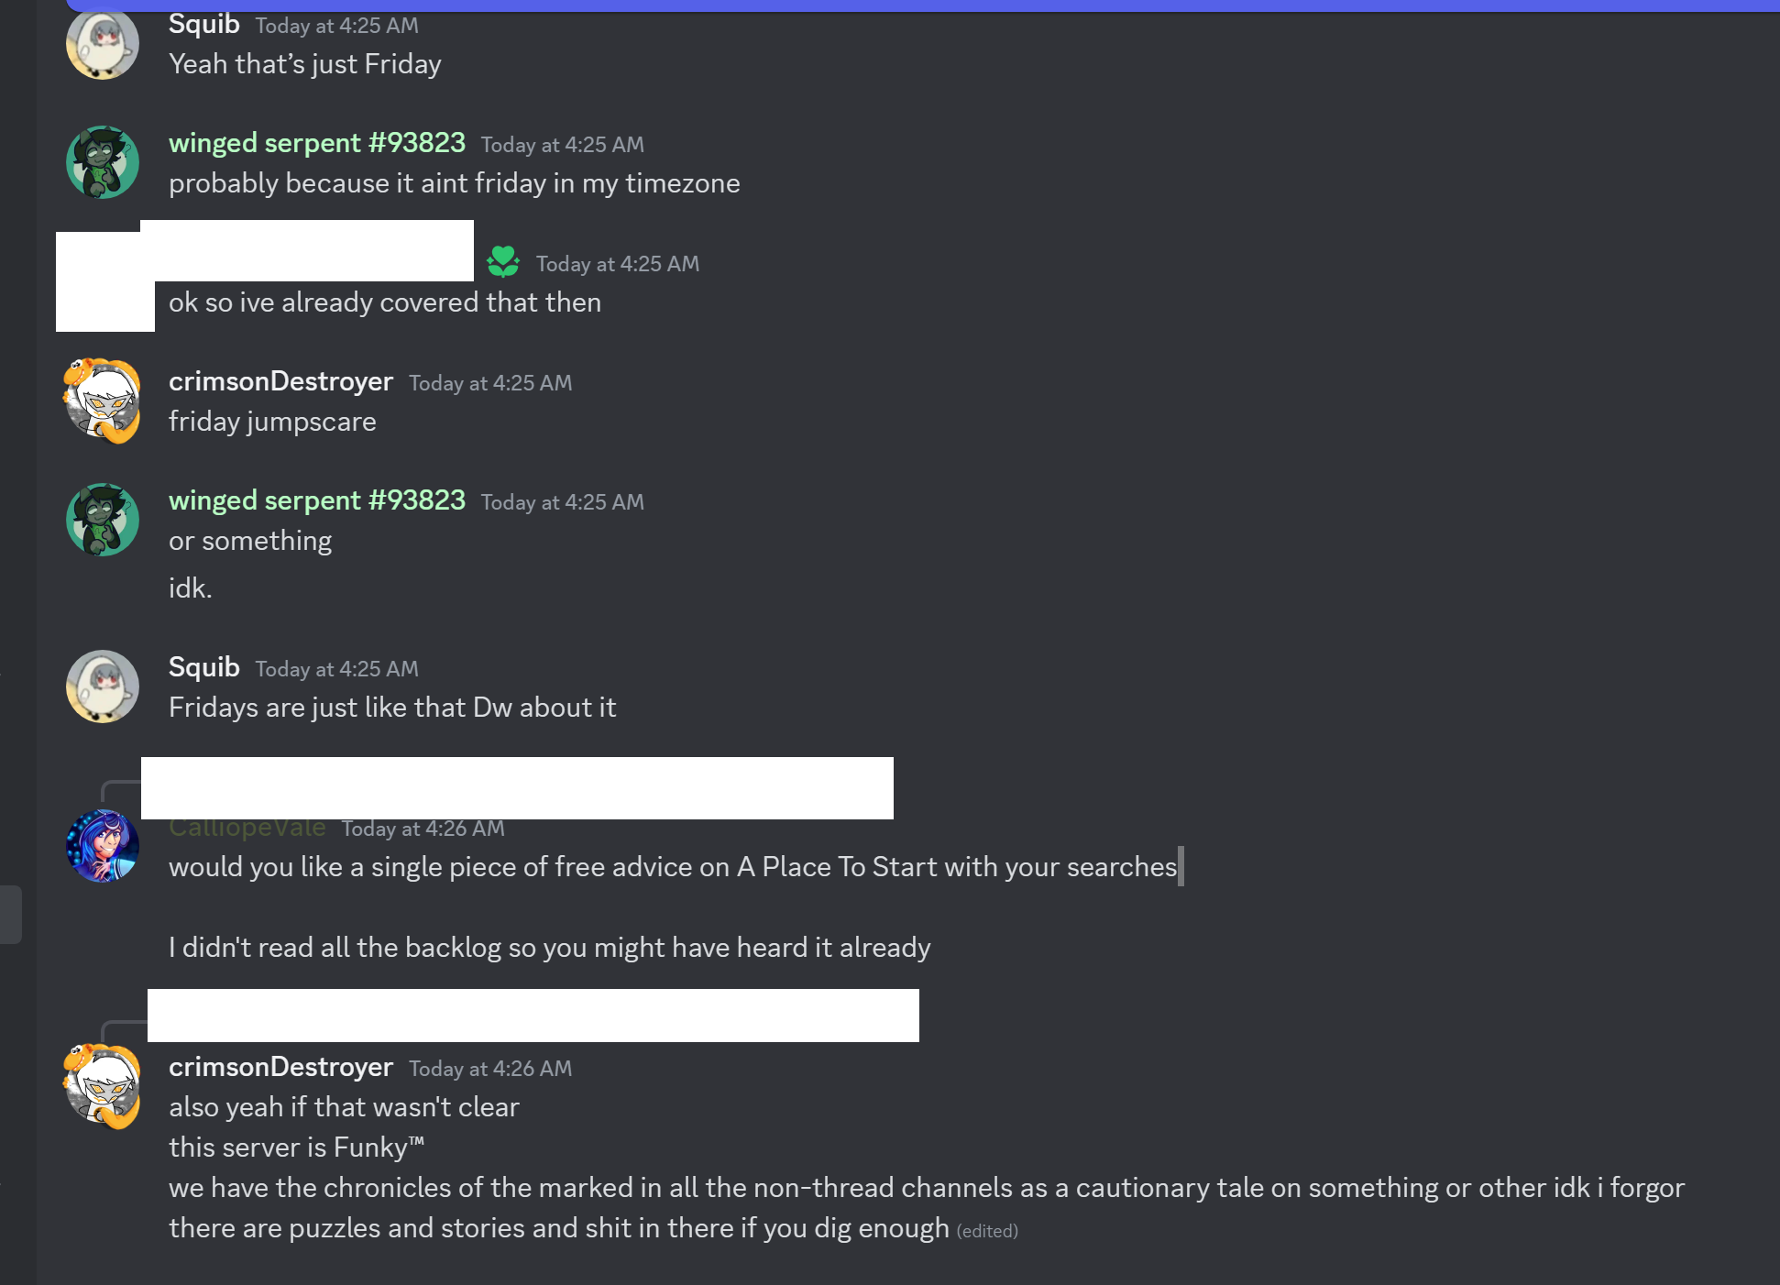Click the new messages bar at top

917,5
